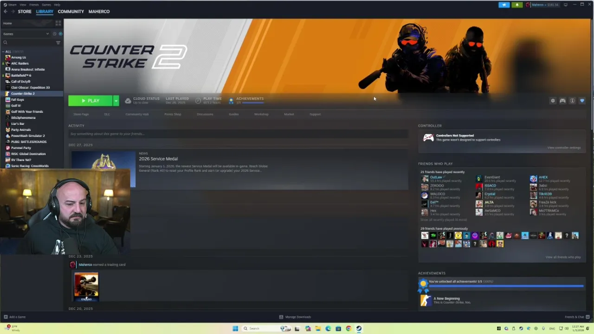
Task: Open the Guides link
Action: click(233, 114)
